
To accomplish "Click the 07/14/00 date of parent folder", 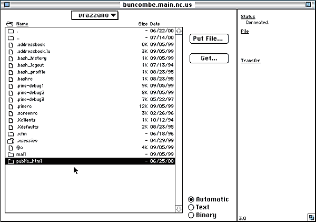I will [x=162, y=38].
